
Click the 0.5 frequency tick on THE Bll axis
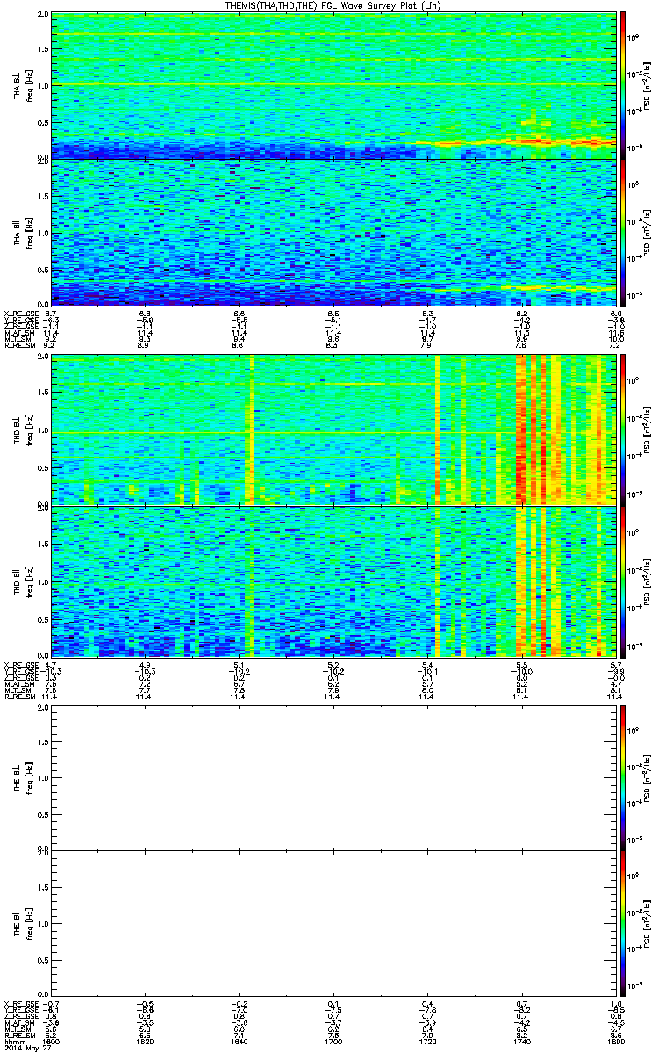(x=43, y=960)
